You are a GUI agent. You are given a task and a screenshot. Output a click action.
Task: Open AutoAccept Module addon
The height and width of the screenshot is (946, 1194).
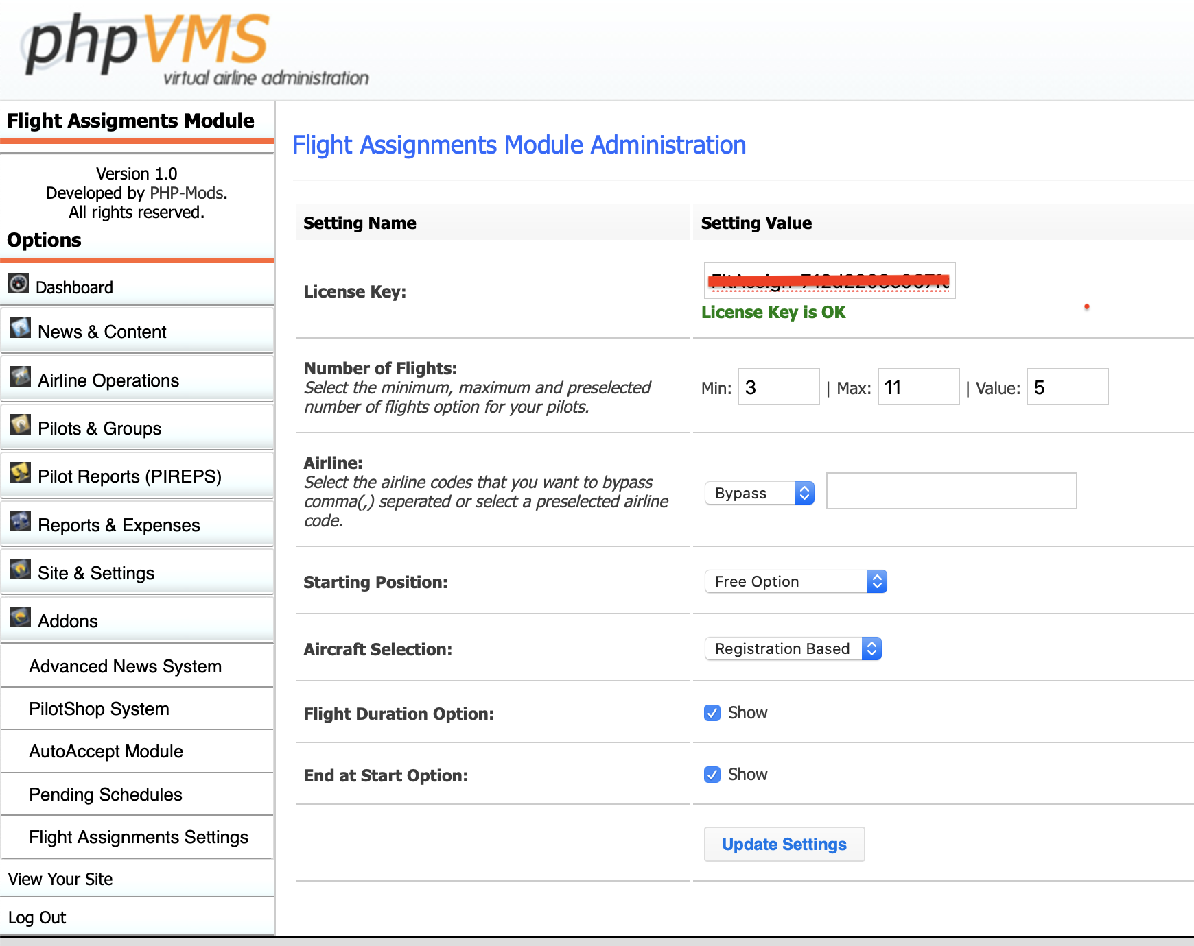(x=137, y=751)
